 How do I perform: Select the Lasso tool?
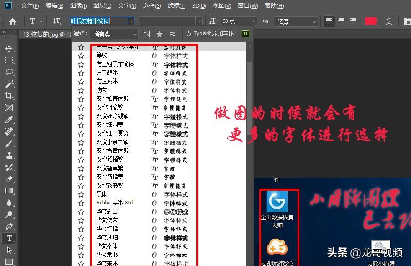(9, 72)
